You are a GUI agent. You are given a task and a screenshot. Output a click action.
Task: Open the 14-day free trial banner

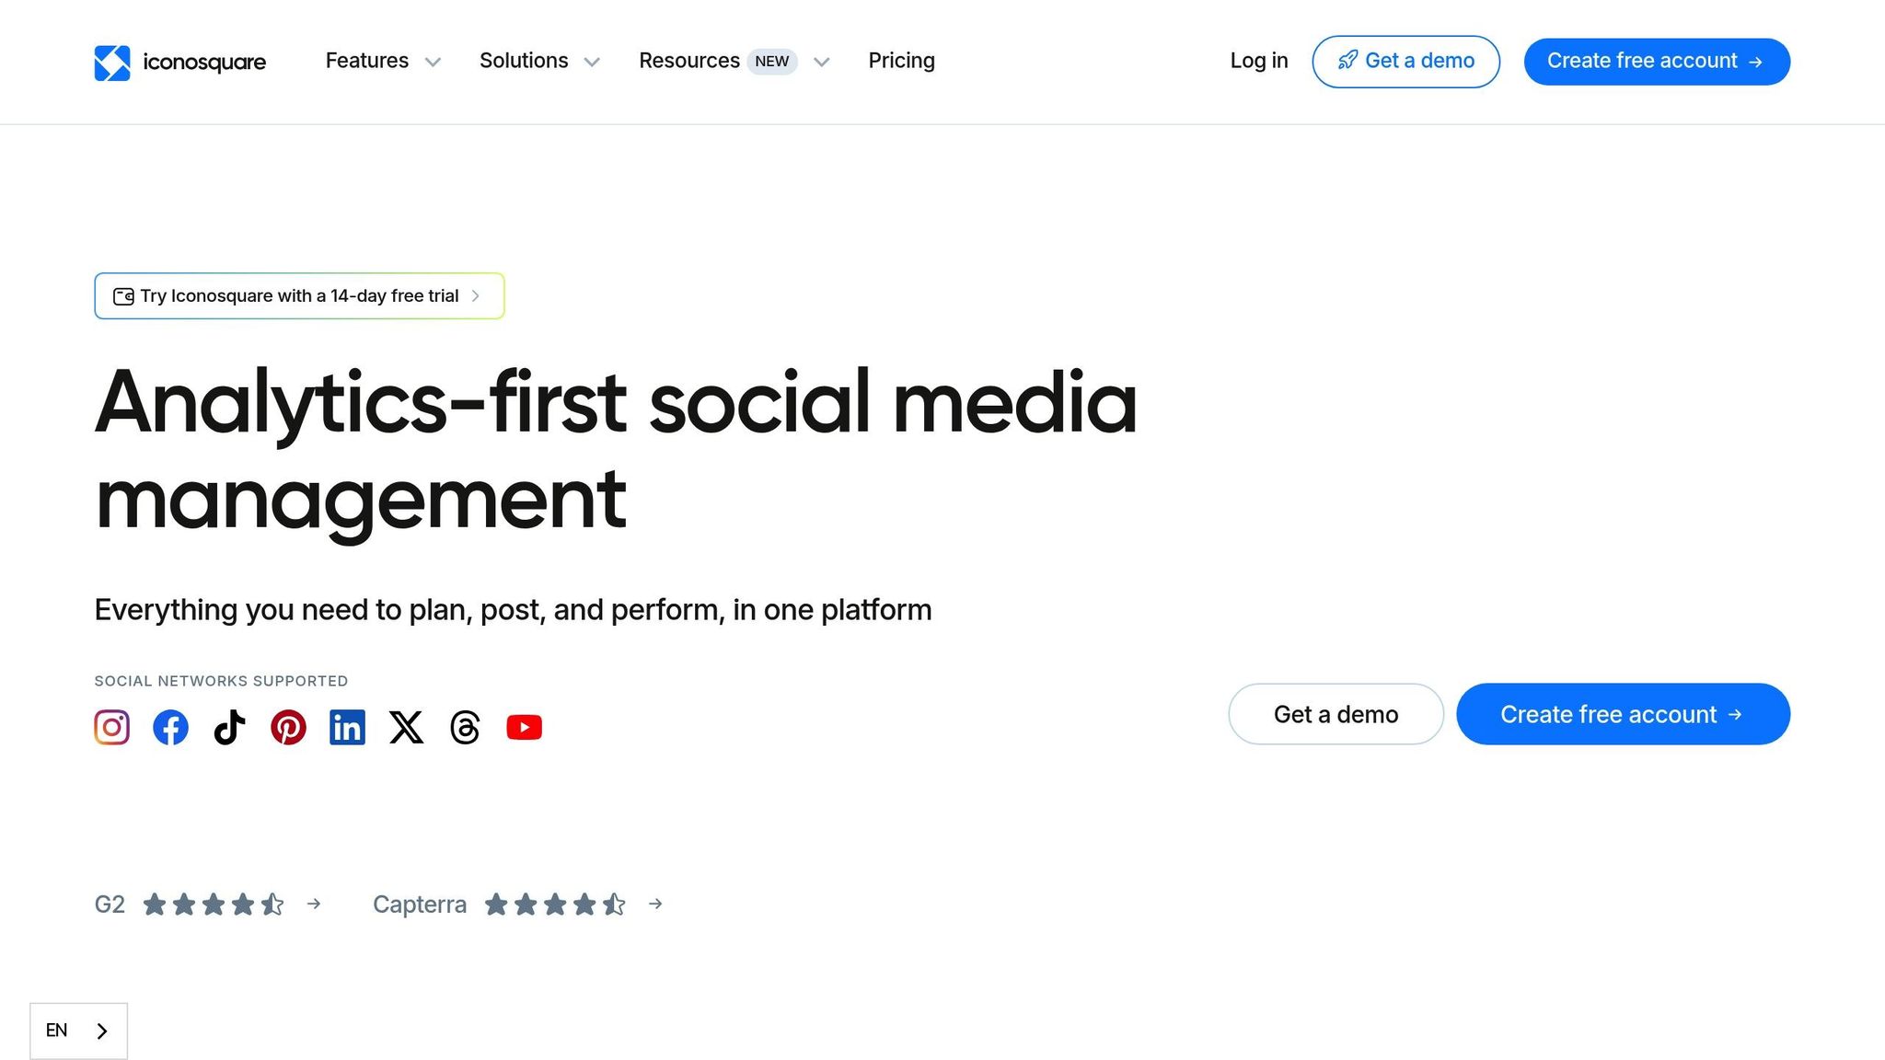(299, 296)
